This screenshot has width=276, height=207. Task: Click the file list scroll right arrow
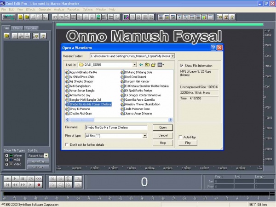(170, 120)
